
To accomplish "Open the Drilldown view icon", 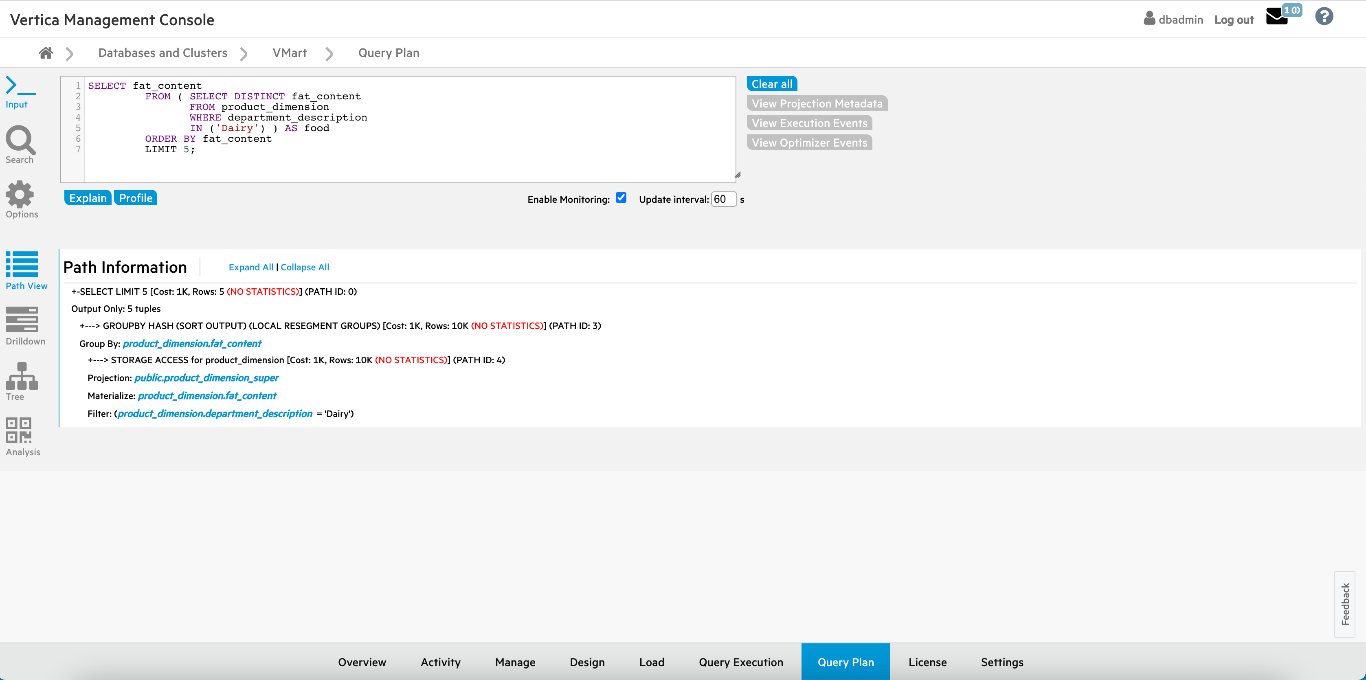I will pyautogui.click(x=22, y=320).
